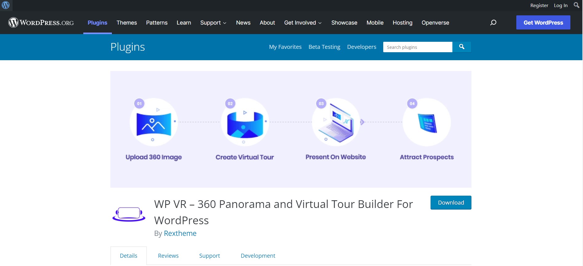Click the WP VR plugin headset icon
Screen dimensions: 583x266
129,214
